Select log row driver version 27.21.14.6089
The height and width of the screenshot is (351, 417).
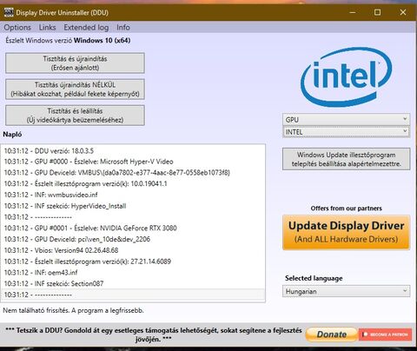tap(133, 262)
